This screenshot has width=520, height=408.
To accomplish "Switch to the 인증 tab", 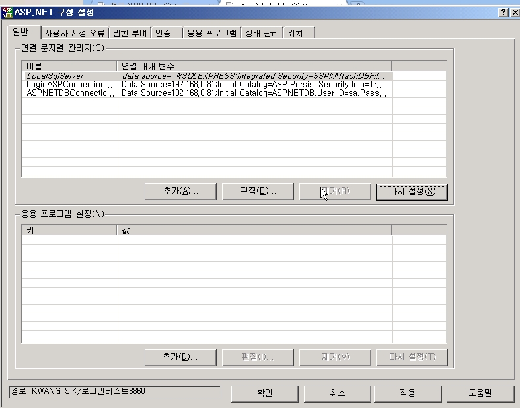I will 167,33.
